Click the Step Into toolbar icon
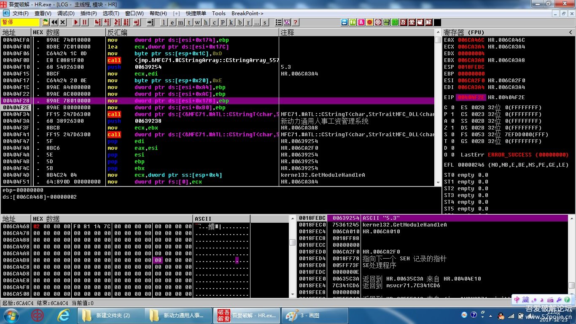The width and height of the screenshot is (576, 324). pyautogui.click(x=98, y=22)
